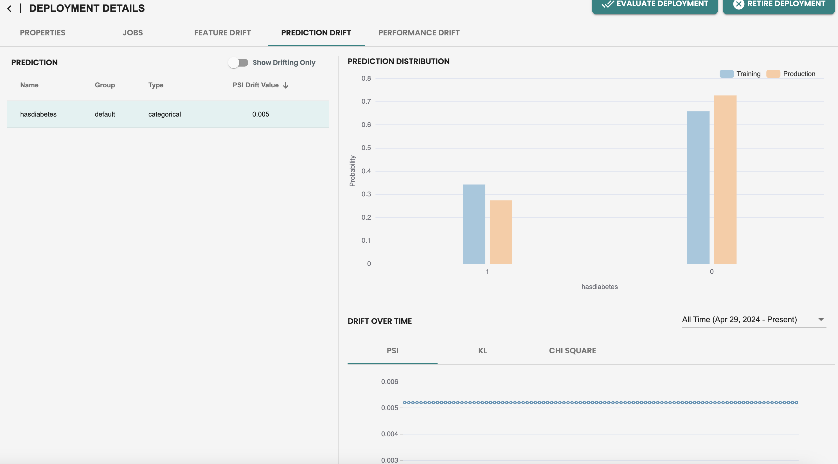Switch to the Performance Drift tab
This screenshot has height=464, width=838.
click(419, 32)
